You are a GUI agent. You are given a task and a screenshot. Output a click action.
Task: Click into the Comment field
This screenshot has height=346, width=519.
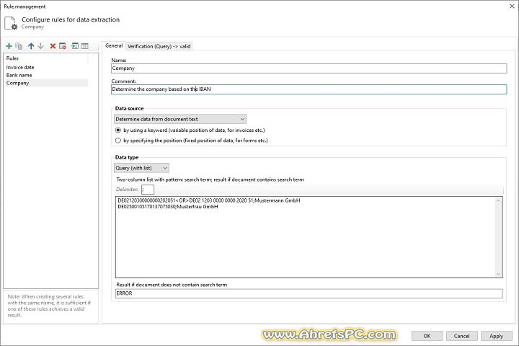(x=309, y=89)
